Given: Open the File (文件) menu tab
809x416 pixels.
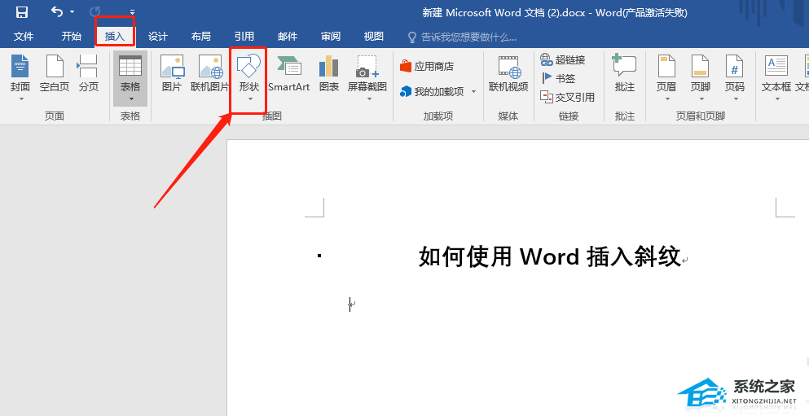Looking at the screenshot, I should tap(24, 37).
